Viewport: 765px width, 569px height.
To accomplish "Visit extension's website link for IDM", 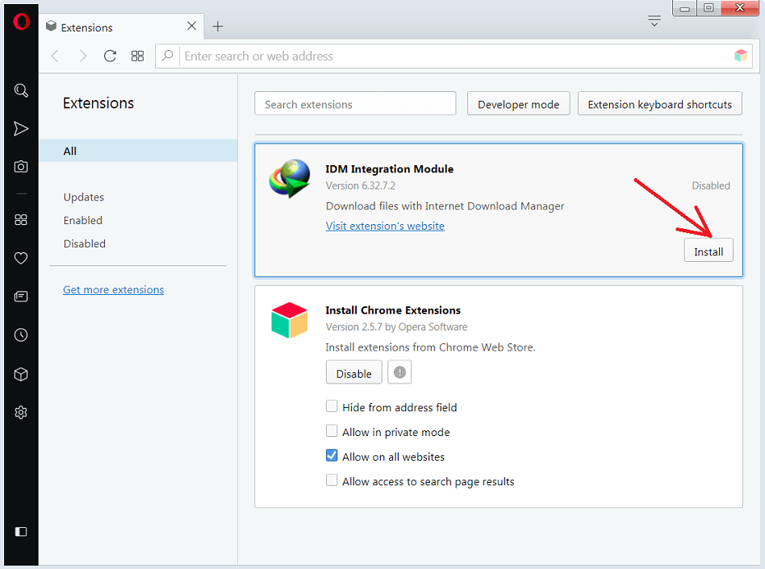I will coord(385,226).
